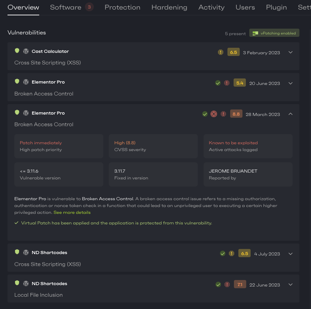Open the Software tab

[66, 7]
